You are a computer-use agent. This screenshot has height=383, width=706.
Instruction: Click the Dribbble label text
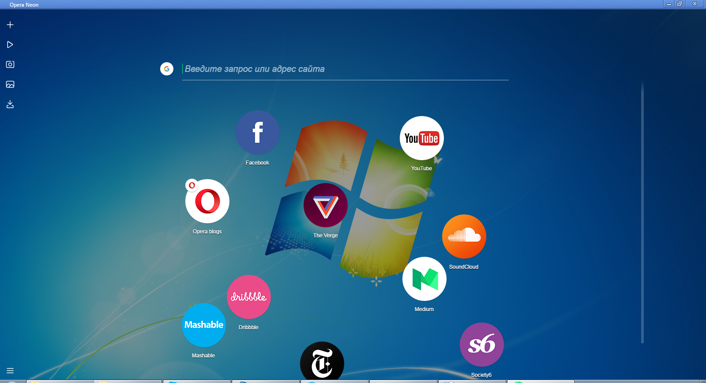click(x=248, y=327)
